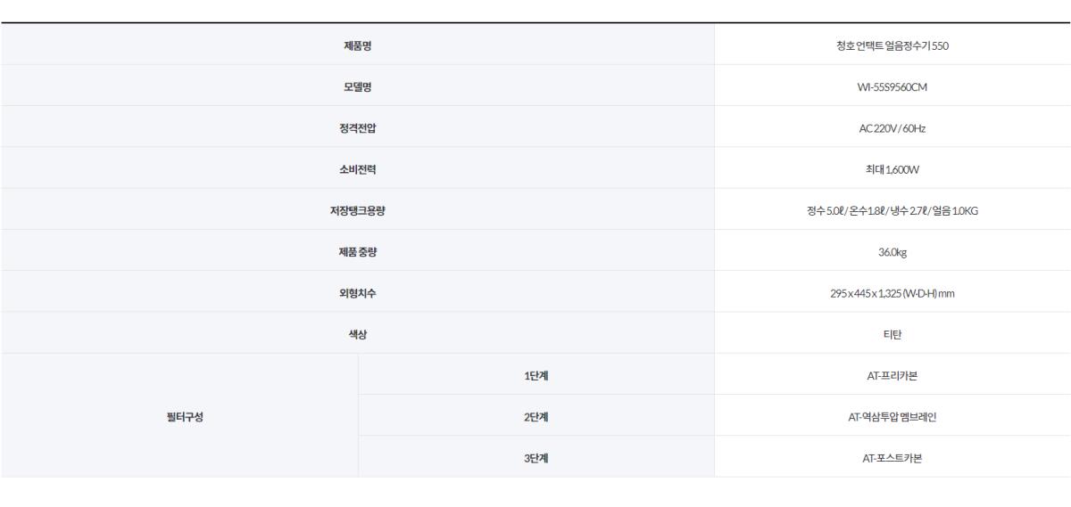Click the 저장탱크용량 label cell
1071x507 pixels.
point(357,211)
